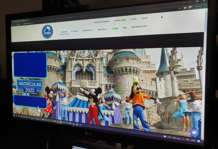
Task: Open the Contato page
Action: [115, 28]
